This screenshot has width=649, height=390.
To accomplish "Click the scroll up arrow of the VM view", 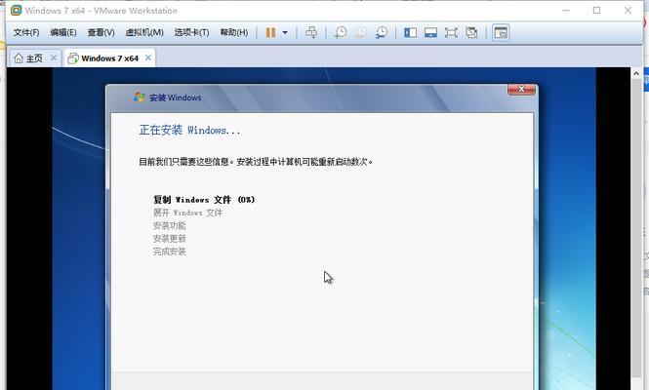I will [x=636, y=74].
